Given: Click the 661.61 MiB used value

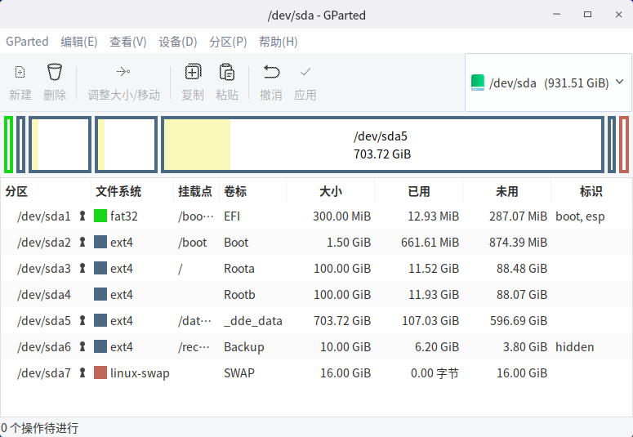Looking at the screenshot, I should click(430, 243).
